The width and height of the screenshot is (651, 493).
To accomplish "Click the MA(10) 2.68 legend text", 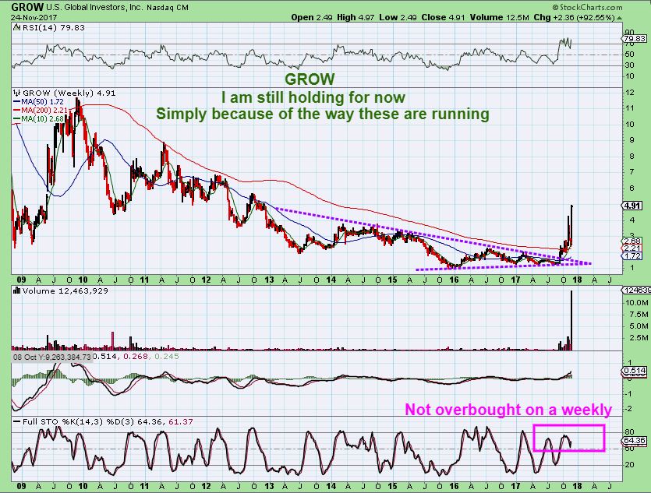I will tap(43, 119).
